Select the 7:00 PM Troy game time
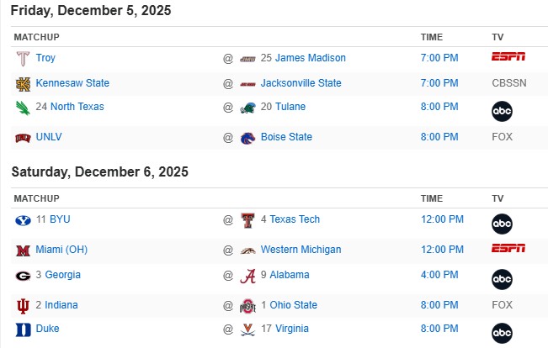The height and width of the screenshot is (348, 548). [439, 58]
